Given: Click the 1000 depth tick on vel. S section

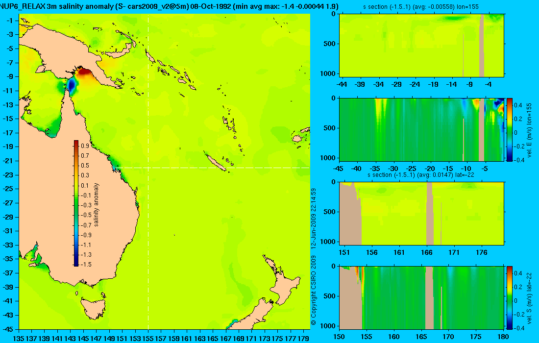Looking at the screenshot, I should tap(328, 326).
